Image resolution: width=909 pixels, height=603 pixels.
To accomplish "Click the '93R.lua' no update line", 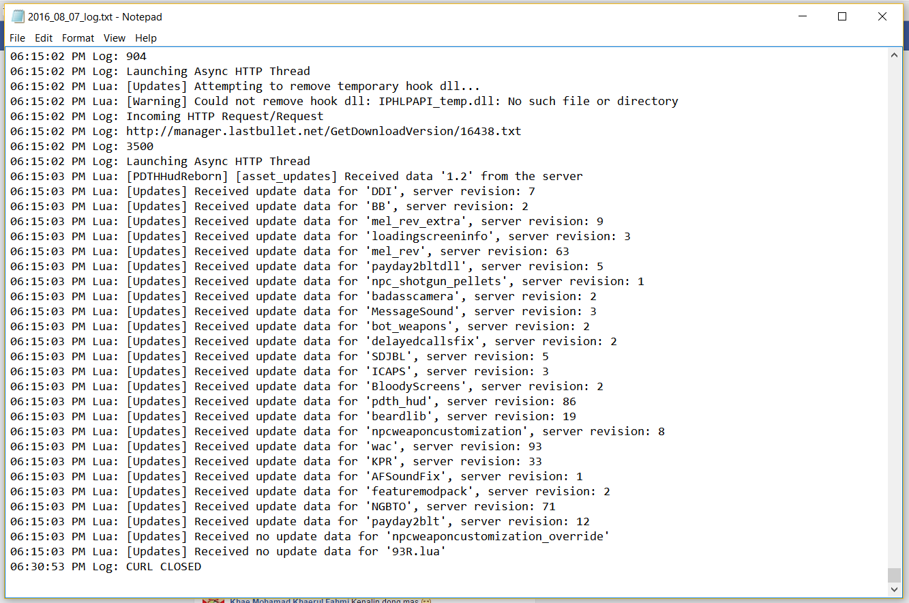I will (x=286, y=551).
